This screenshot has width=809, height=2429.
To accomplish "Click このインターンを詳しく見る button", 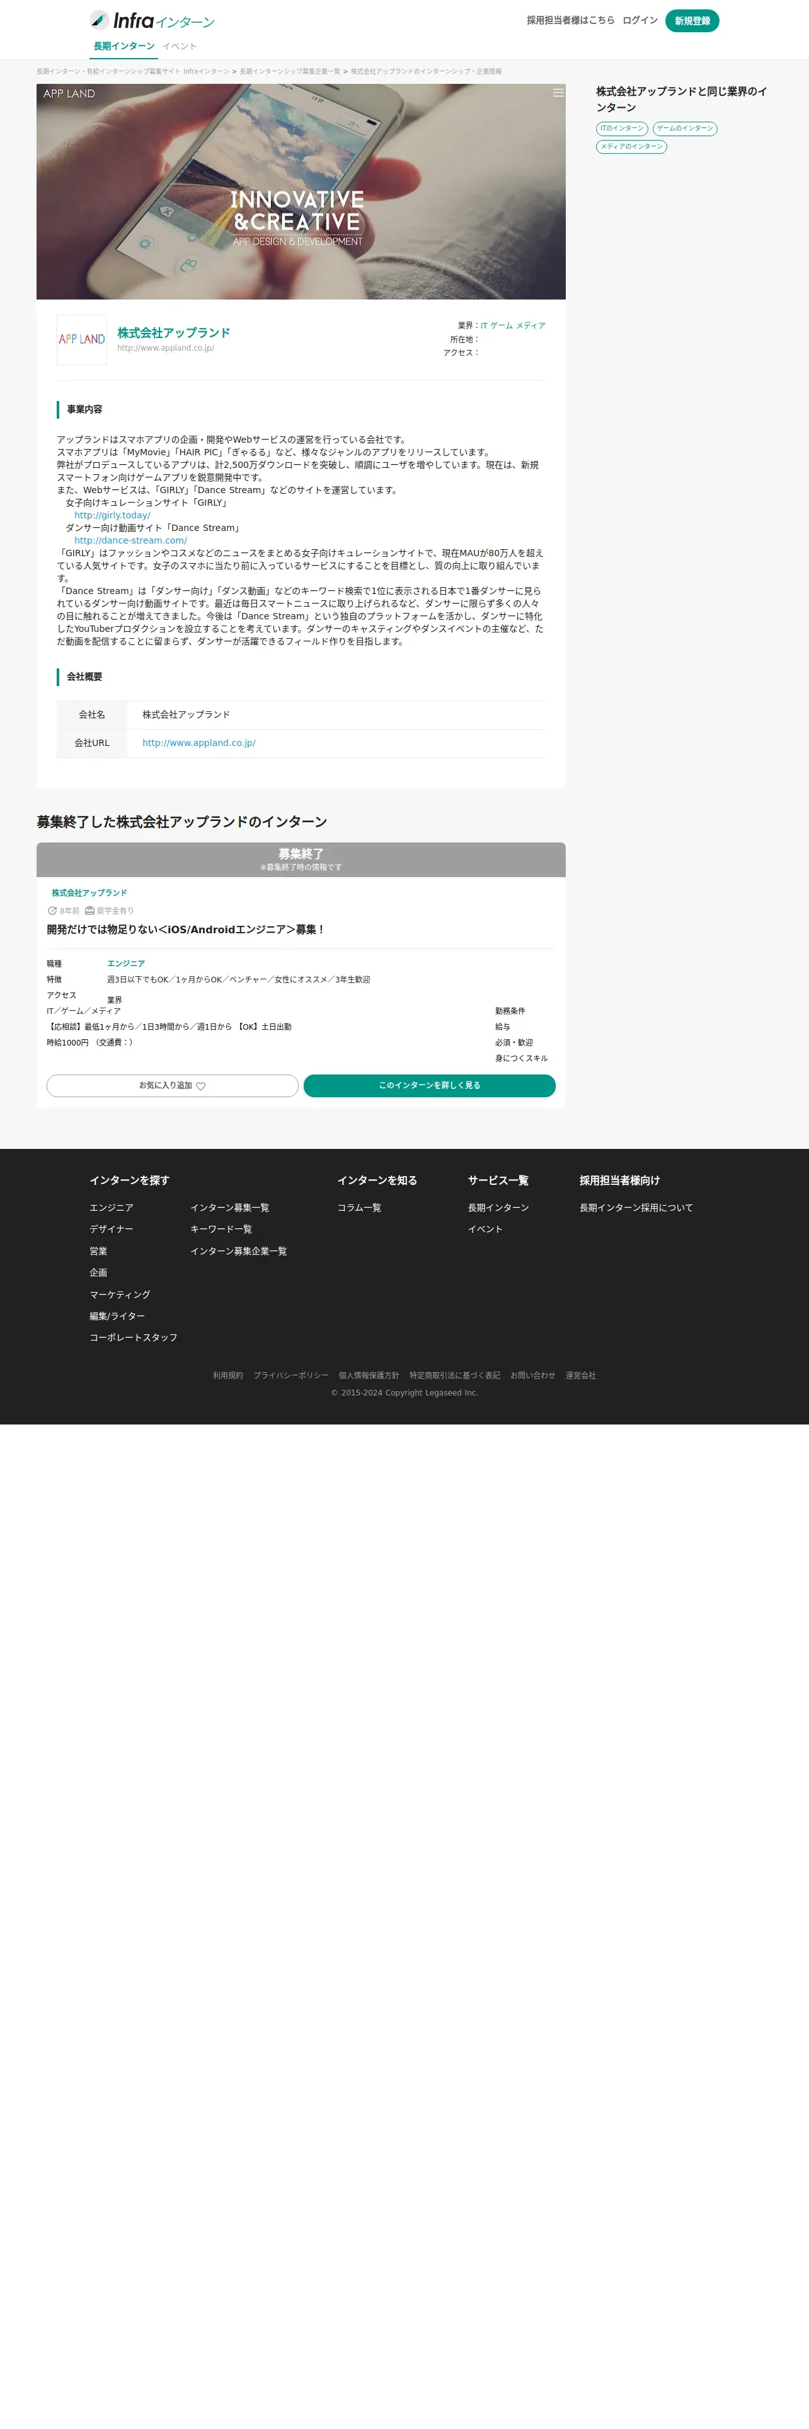I will [430, 1086].
